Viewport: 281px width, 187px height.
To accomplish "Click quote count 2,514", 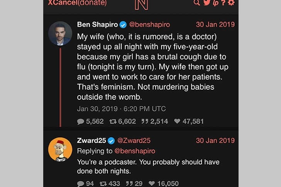I will 154,121.
